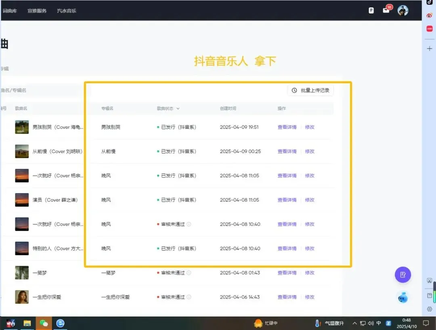Click 修改 for 男孩别哭 song
Image resolution: width=436 pixels, height=330 pixels.
pos(310,127)
